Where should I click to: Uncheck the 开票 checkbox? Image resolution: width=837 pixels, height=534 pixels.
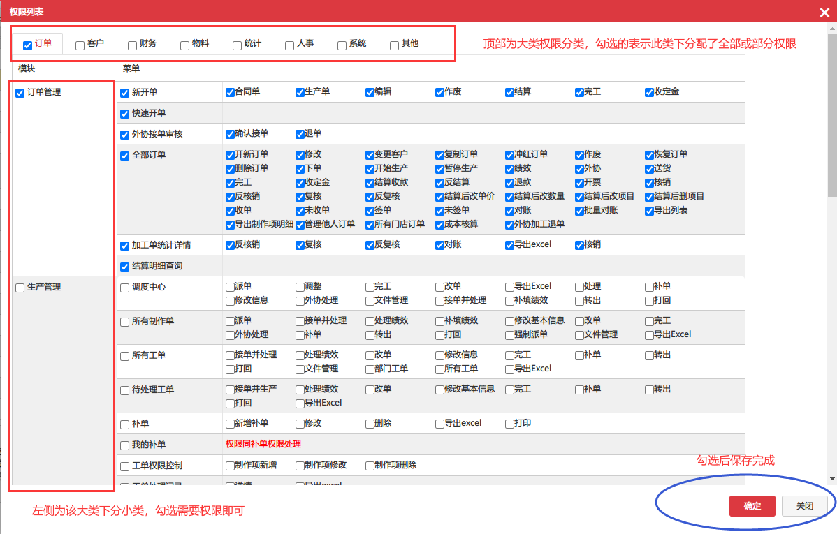click(580, 184)
